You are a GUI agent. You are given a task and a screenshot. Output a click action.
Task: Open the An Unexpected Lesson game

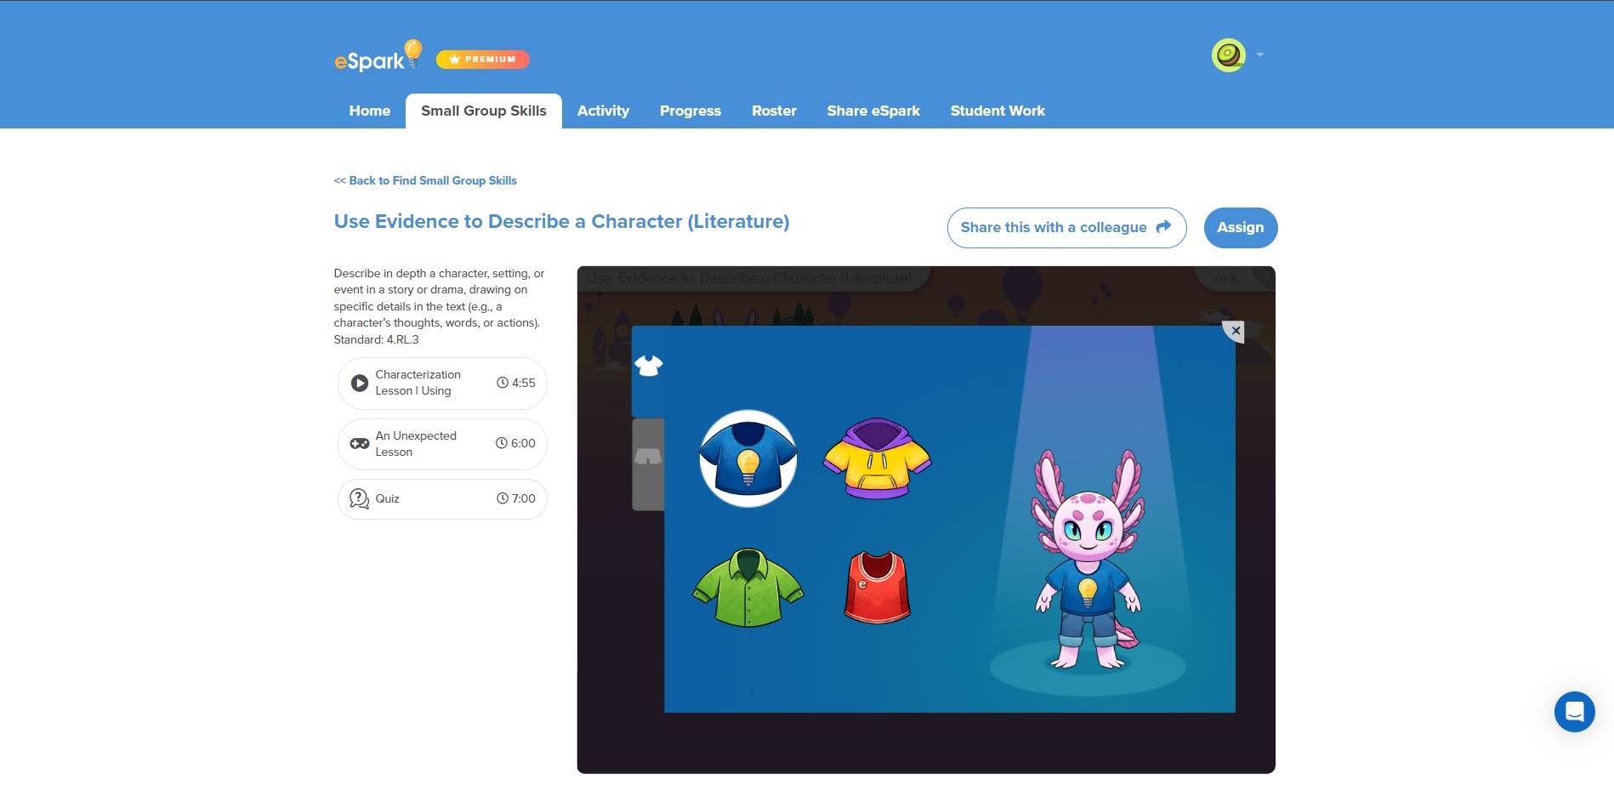coord(442,444)
